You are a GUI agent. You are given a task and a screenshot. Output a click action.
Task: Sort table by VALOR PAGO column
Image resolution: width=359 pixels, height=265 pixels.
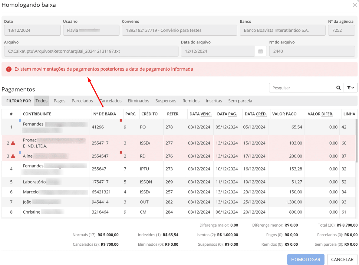284,114
